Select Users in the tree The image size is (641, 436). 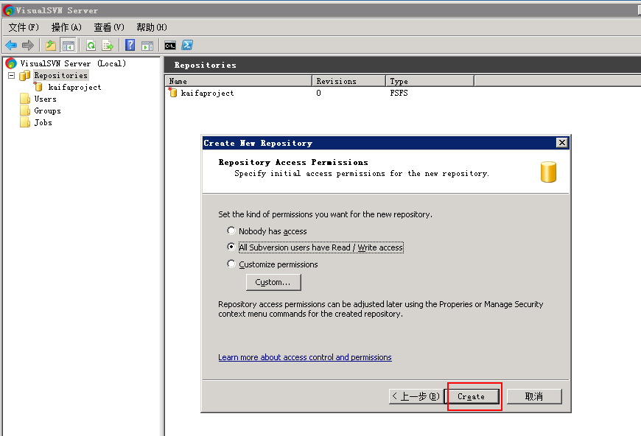[x=46, y=99]
